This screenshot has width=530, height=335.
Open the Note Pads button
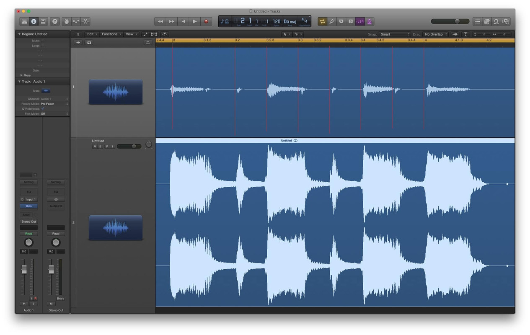487,21
